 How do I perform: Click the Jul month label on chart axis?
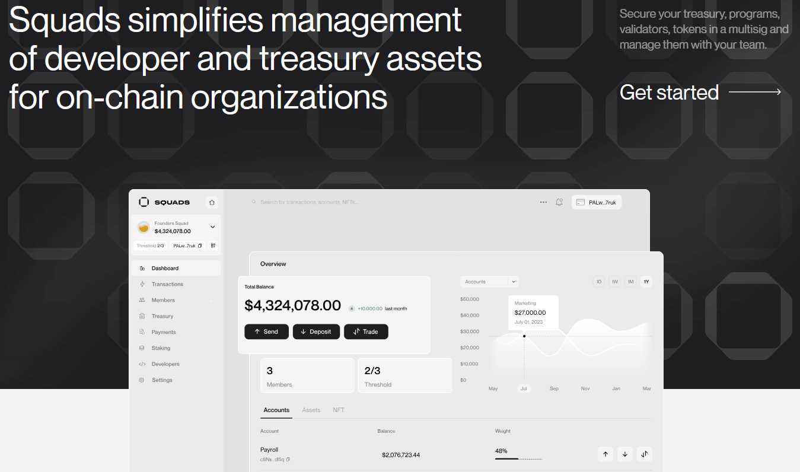point(523,388)
